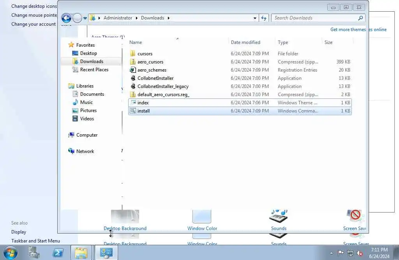
Task: Click Change mouse pointers link
Action: 34,15
